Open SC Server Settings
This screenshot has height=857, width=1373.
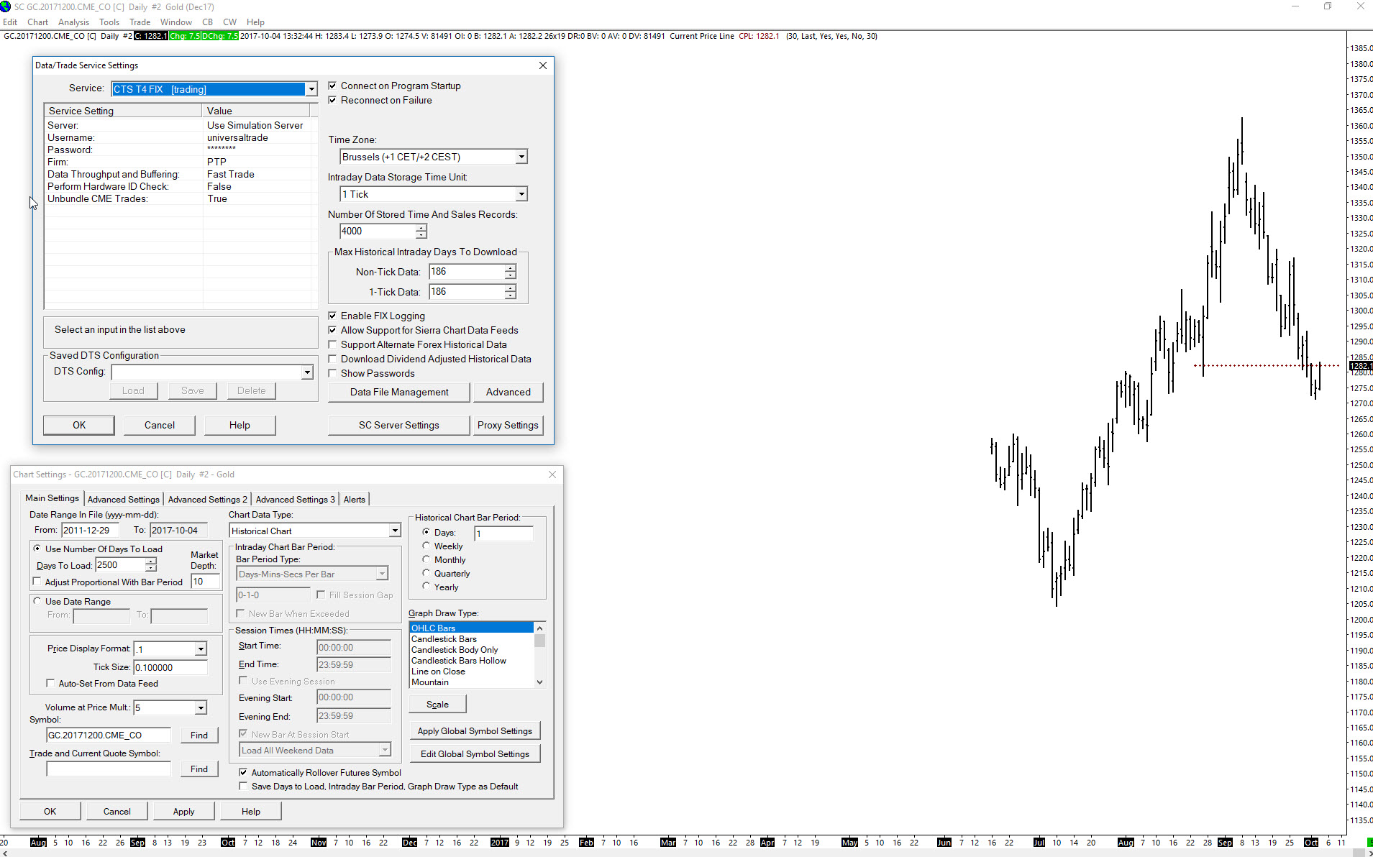point(399,425)
